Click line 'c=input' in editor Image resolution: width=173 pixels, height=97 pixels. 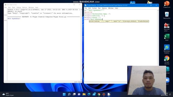94,16
